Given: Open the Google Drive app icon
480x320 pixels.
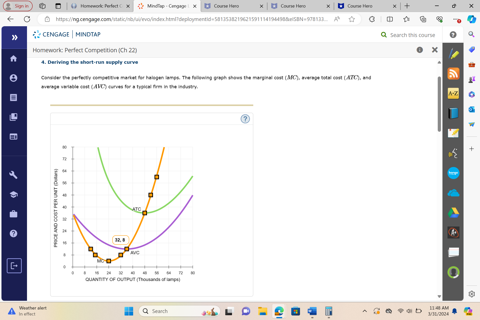Looking at the screenshot, I should [453, 213].
